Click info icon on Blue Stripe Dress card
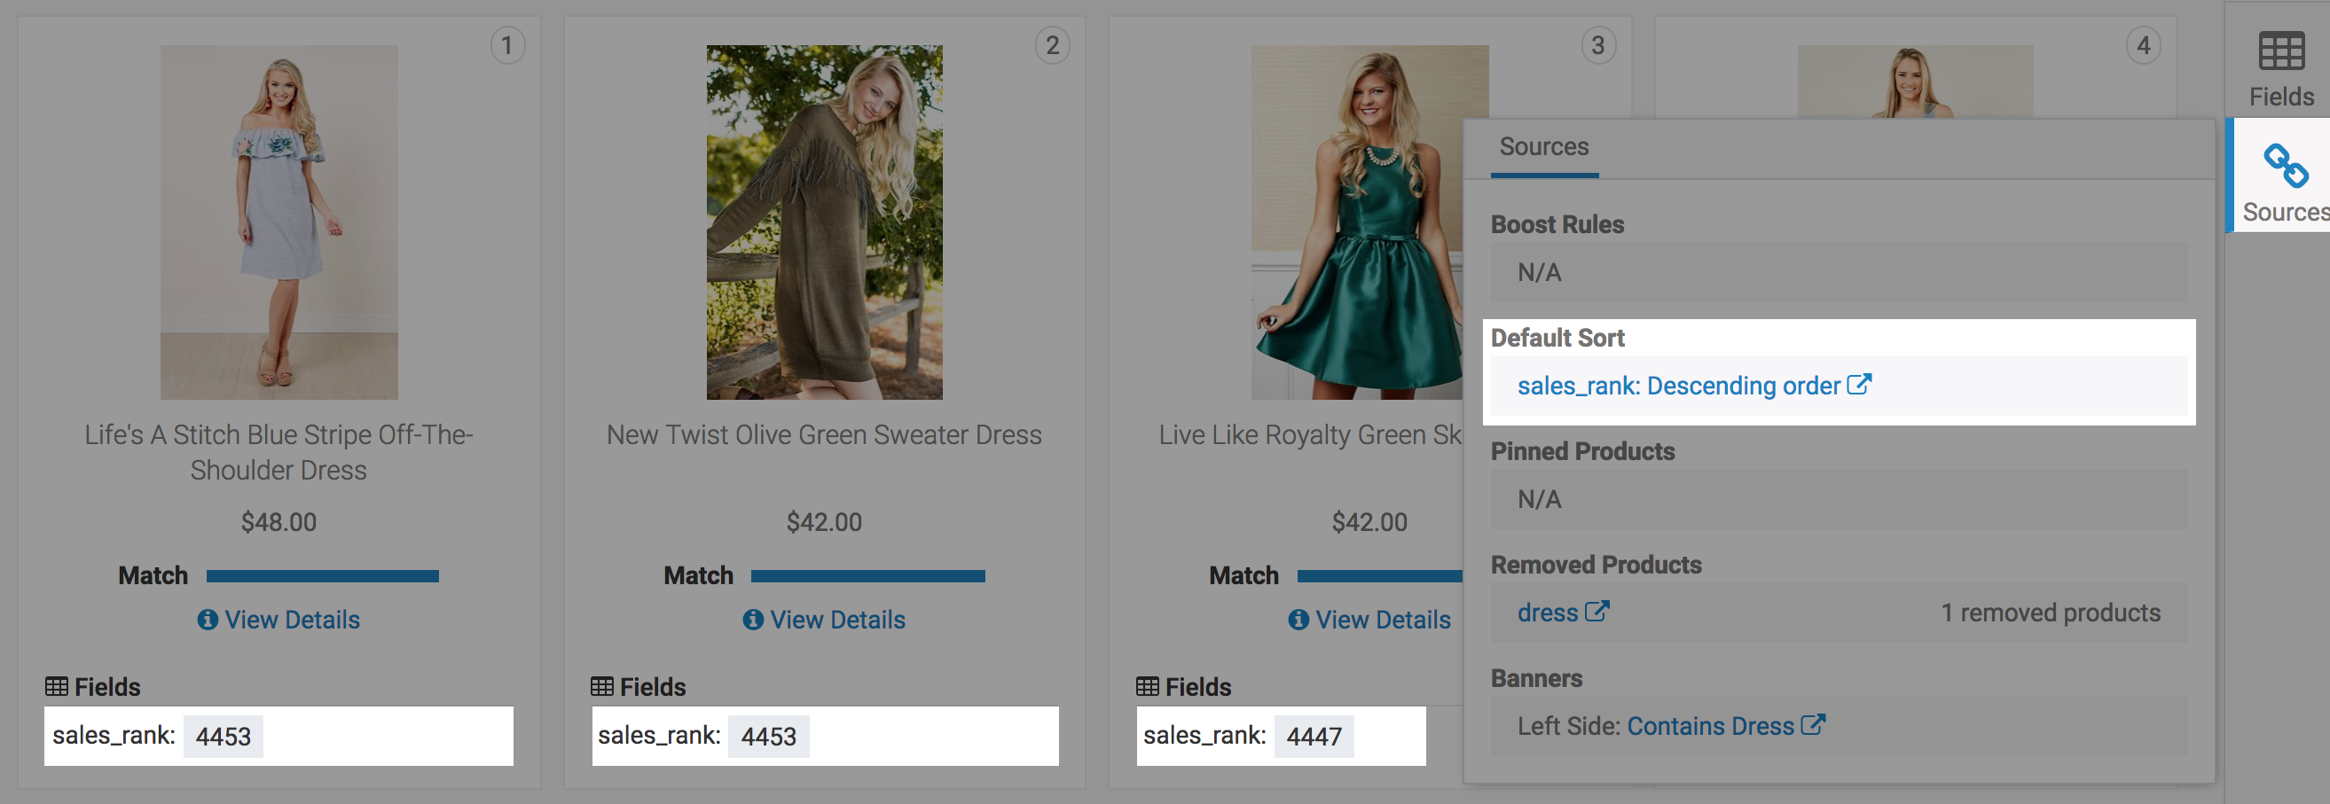 (x=208, y=620)
